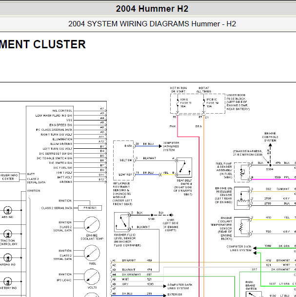Click the 'SELT SW' pin label
The width and height of the screenshot is (296, 297).
tap(126, 160)
